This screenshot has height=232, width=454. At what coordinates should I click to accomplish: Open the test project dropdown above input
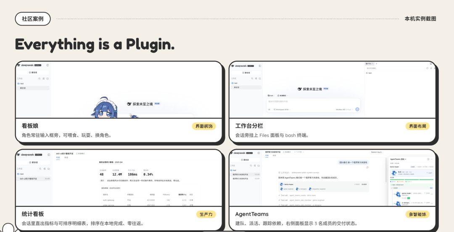click(x=271, y=95)
